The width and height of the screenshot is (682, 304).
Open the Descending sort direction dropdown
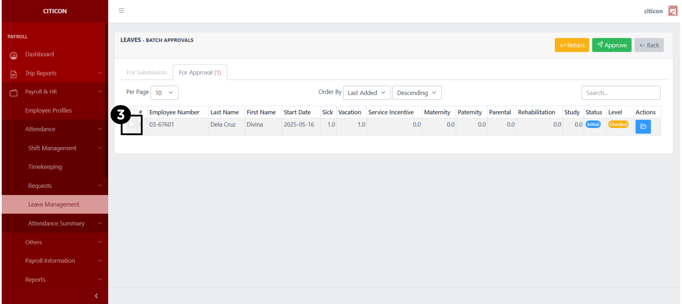click(416, 93)
